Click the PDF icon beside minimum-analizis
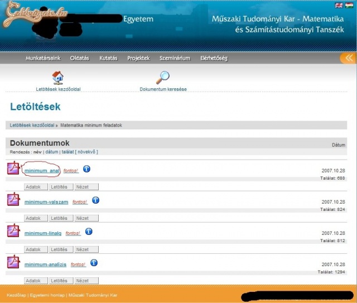 tap(13, 262)
